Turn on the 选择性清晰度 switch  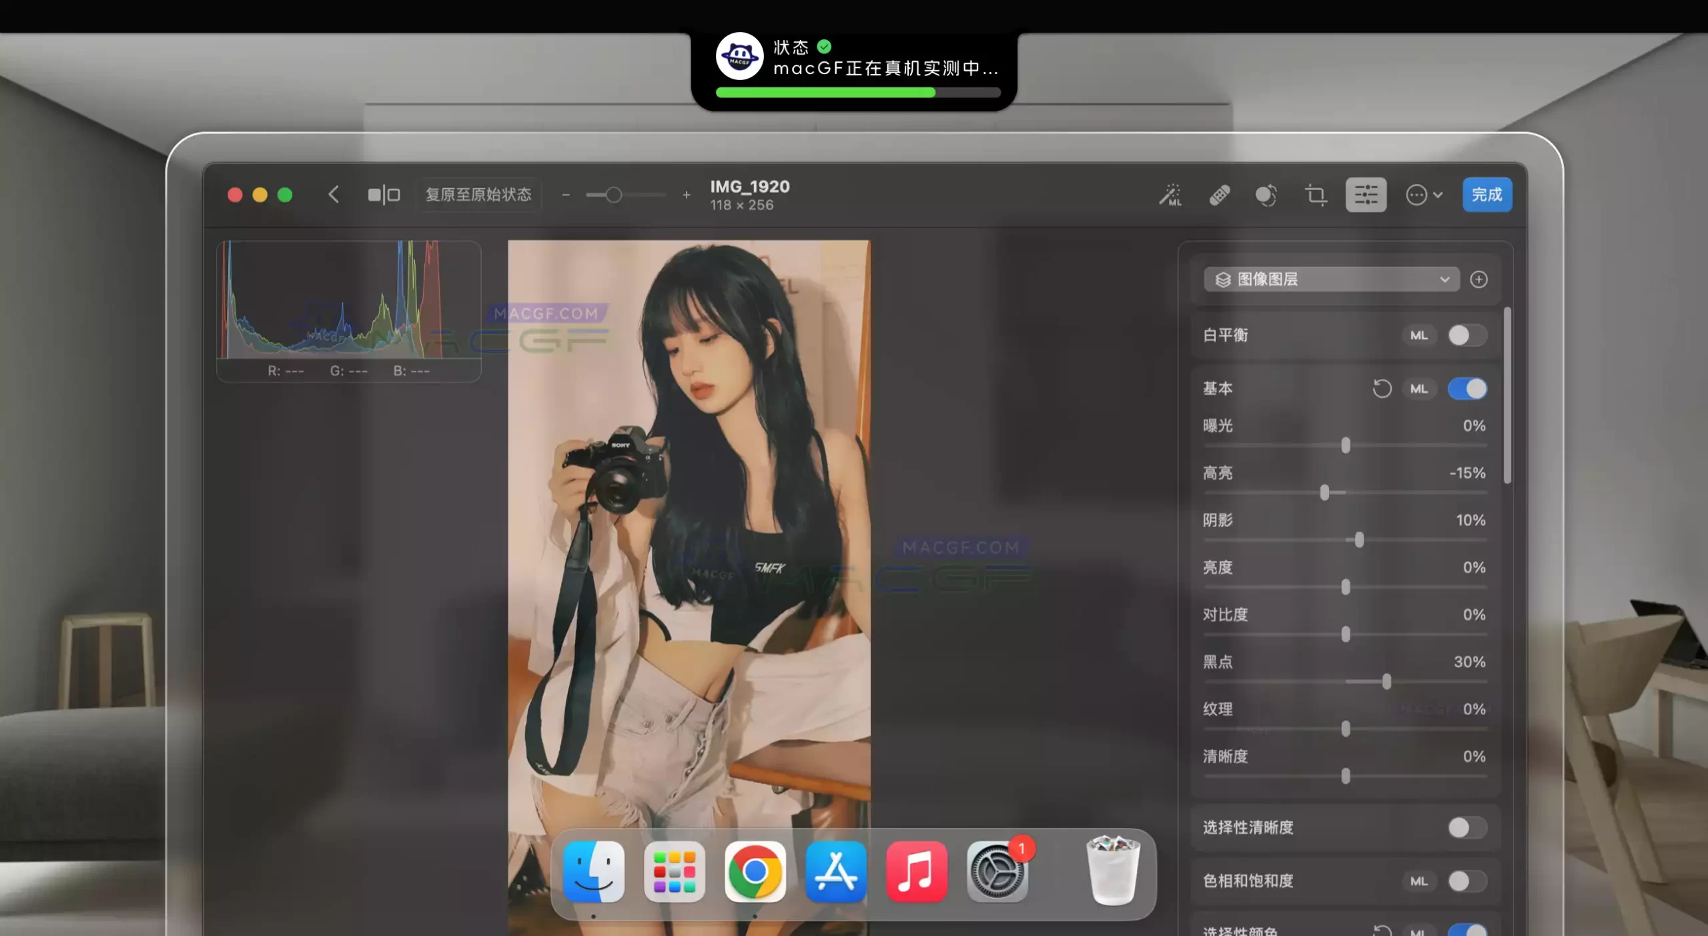1467,827
